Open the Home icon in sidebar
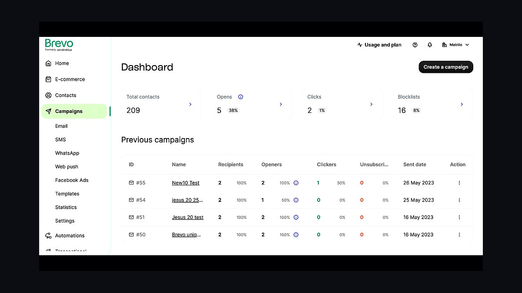 point(48,63)
